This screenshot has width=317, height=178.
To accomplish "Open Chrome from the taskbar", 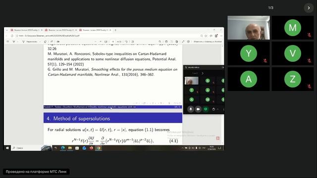I will (x=99, y=148).
